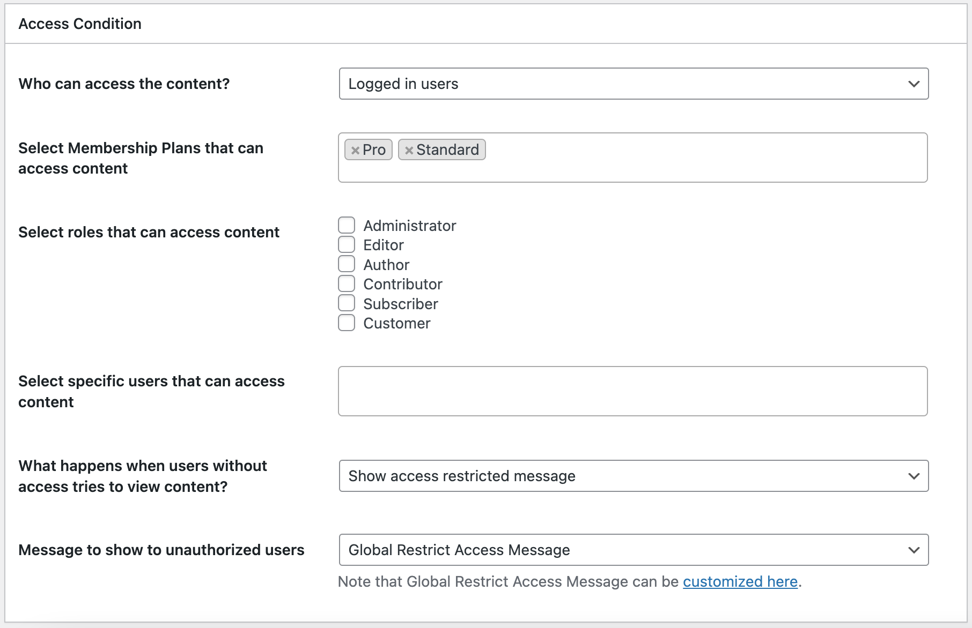Click the 'Message to show to unauthorized users' label

161,550
